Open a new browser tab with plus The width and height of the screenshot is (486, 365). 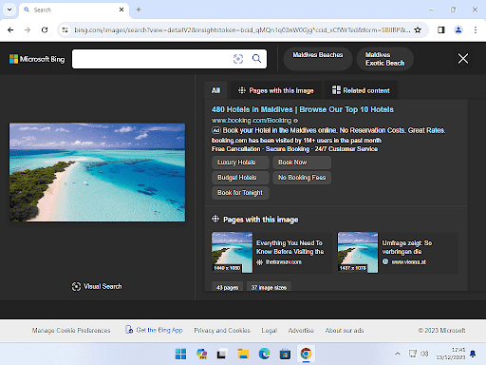click(x=139, y=10)
